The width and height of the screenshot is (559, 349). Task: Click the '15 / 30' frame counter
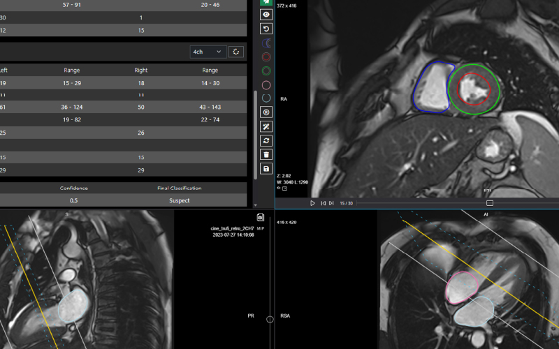(x=346, y=203)
